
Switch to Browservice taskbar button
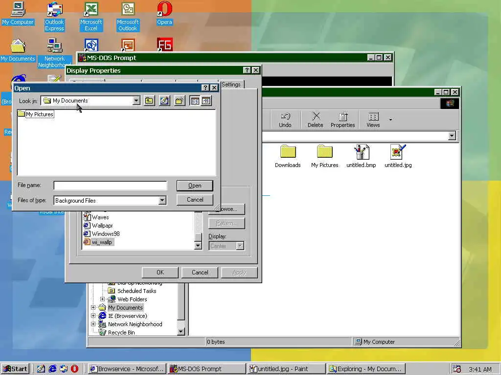coord(127,369)
